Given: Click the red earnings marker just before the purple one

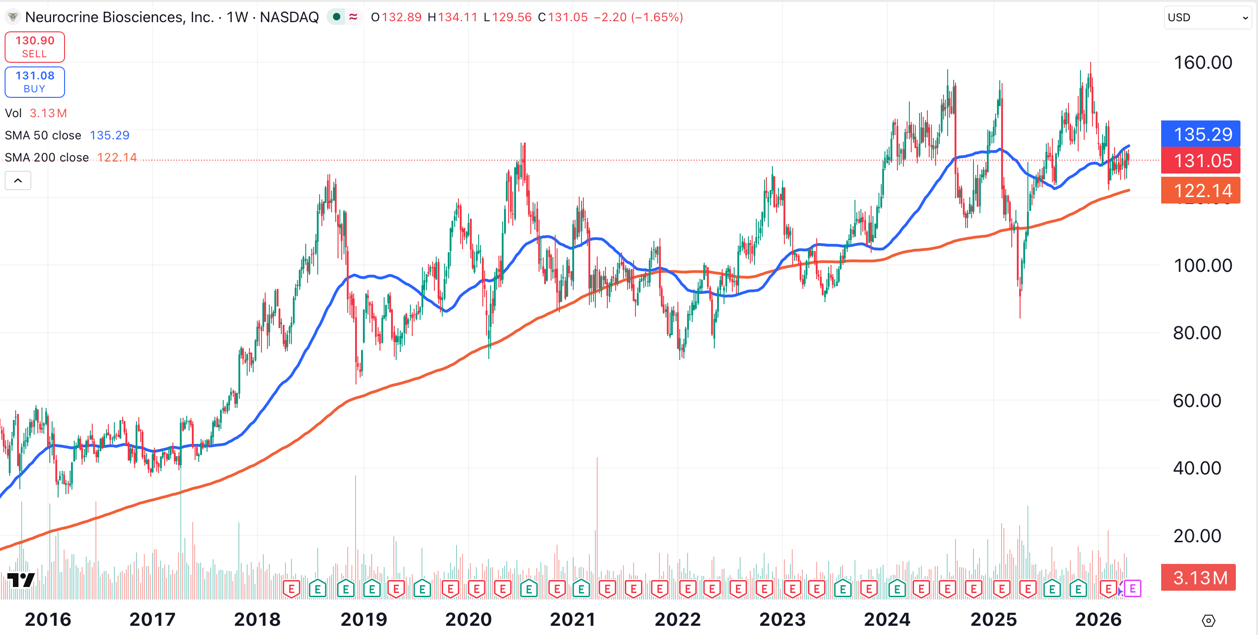Looking at the screenshot, I should coord(1108,588).
